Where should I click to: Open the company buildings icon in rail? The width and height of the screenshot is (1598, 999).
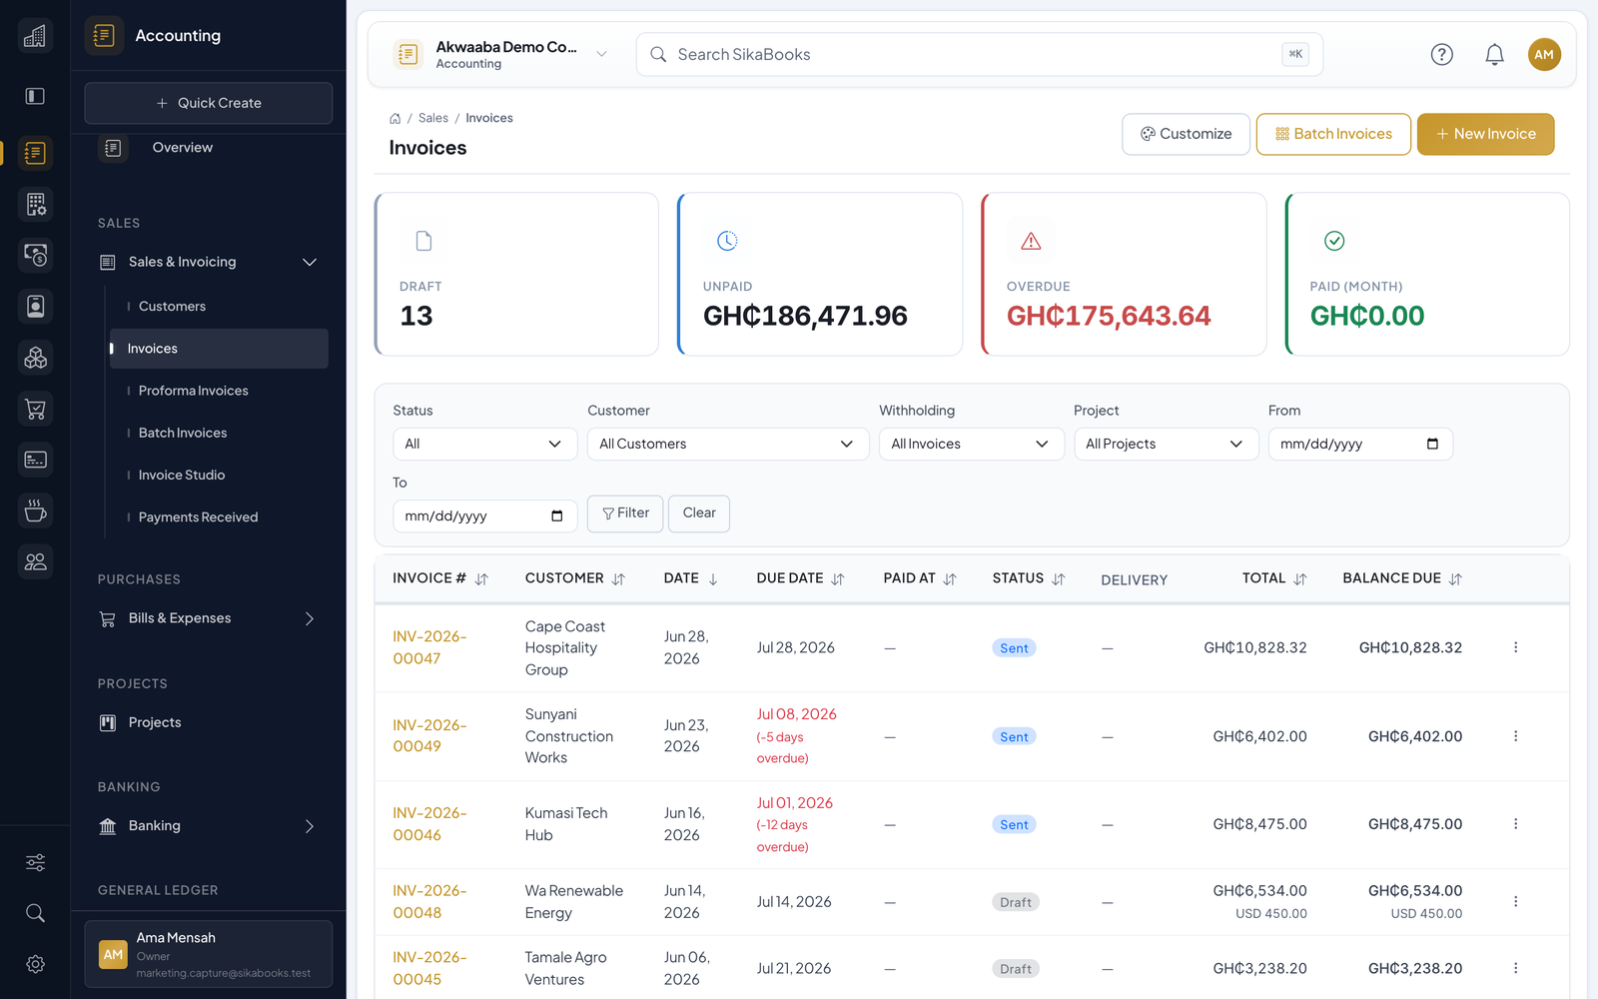(35, 36)
